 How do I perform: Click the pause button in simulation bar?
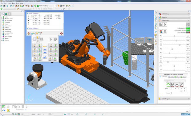23,107
